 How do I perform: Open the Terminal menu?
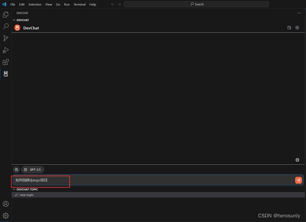80,4
